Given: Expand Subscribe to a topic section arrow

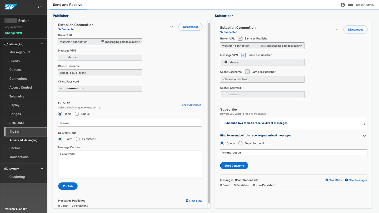Looking at the screenshot, I should point(365,124).
